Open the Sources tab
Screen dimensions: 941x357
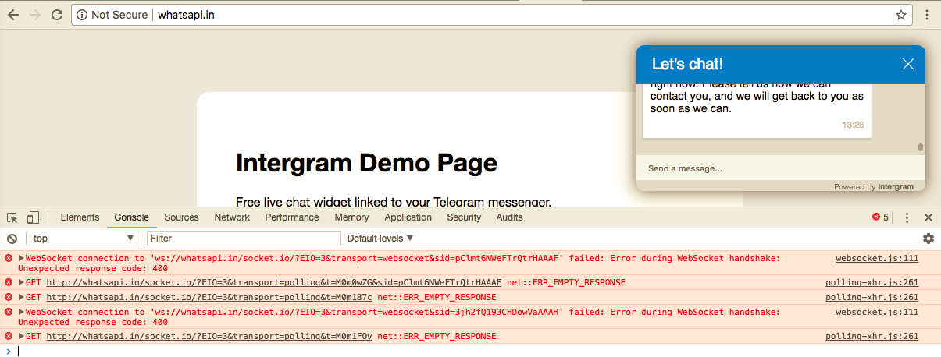click(x=181, y=217)
